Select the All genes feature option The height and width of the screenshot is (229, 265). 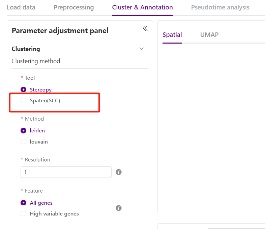(x=24, y=203)
